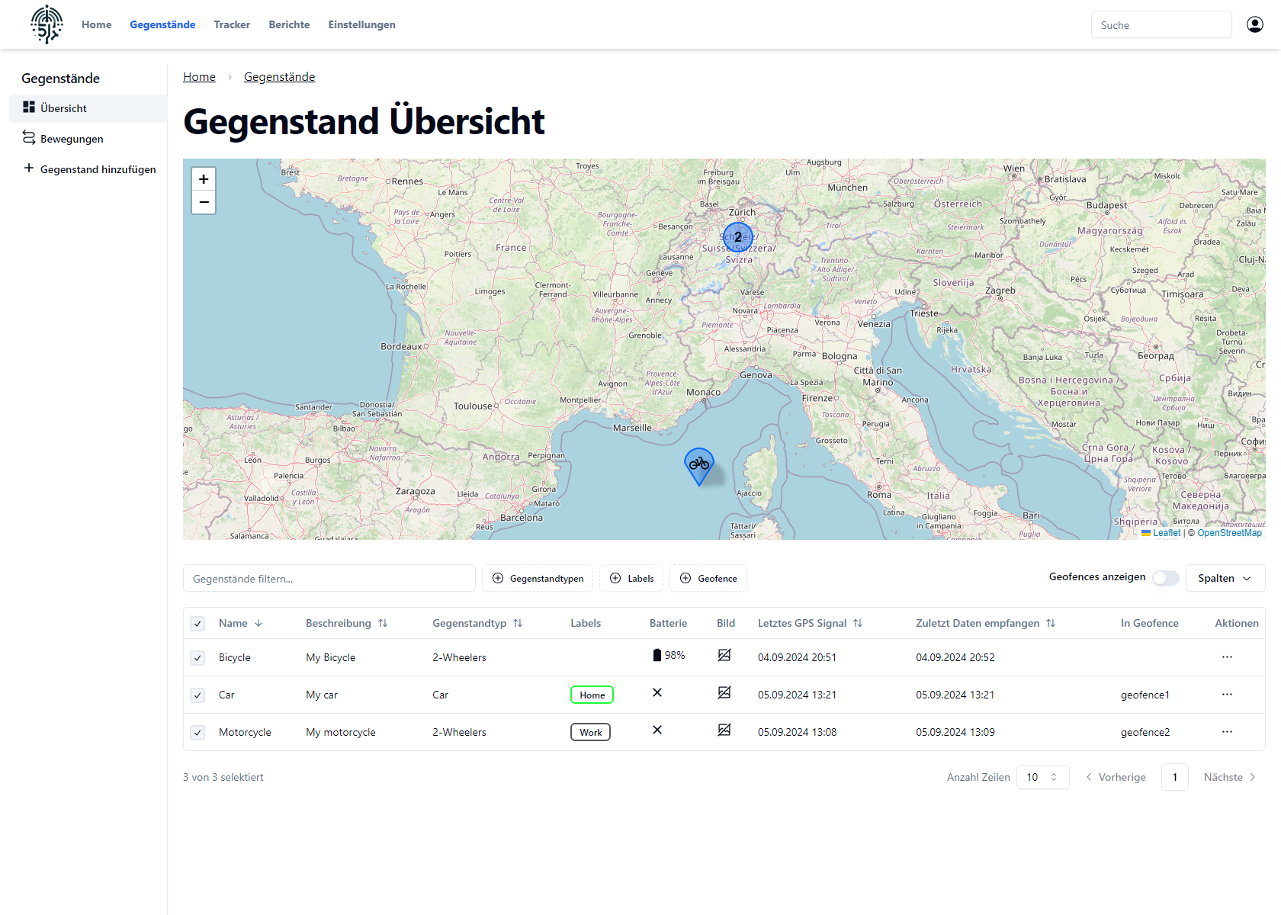Click the image placeholder icon for Car
The width and height of the screenshot is (1281, 915).
(724, 693)
